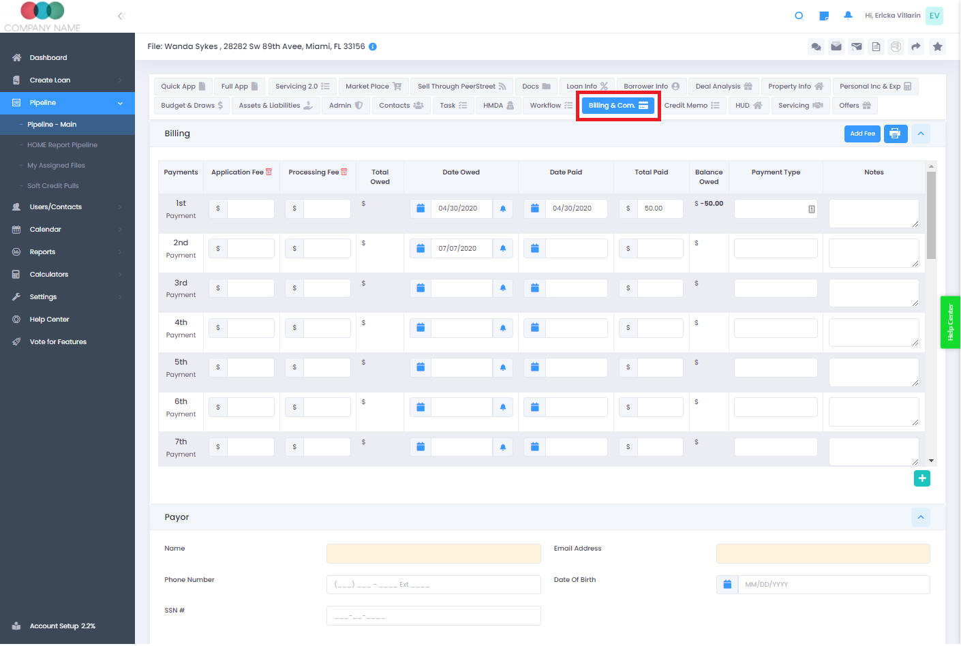Click the Account Setup 2.2% progress indicator
Screen dimensions: 961x646
(60, 626)
